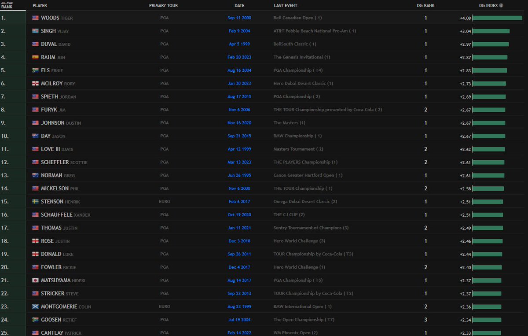The image size is (528, 336).
Task: Click the Sweden flag beside Stenson Henrik
Action: coord(35,202)
